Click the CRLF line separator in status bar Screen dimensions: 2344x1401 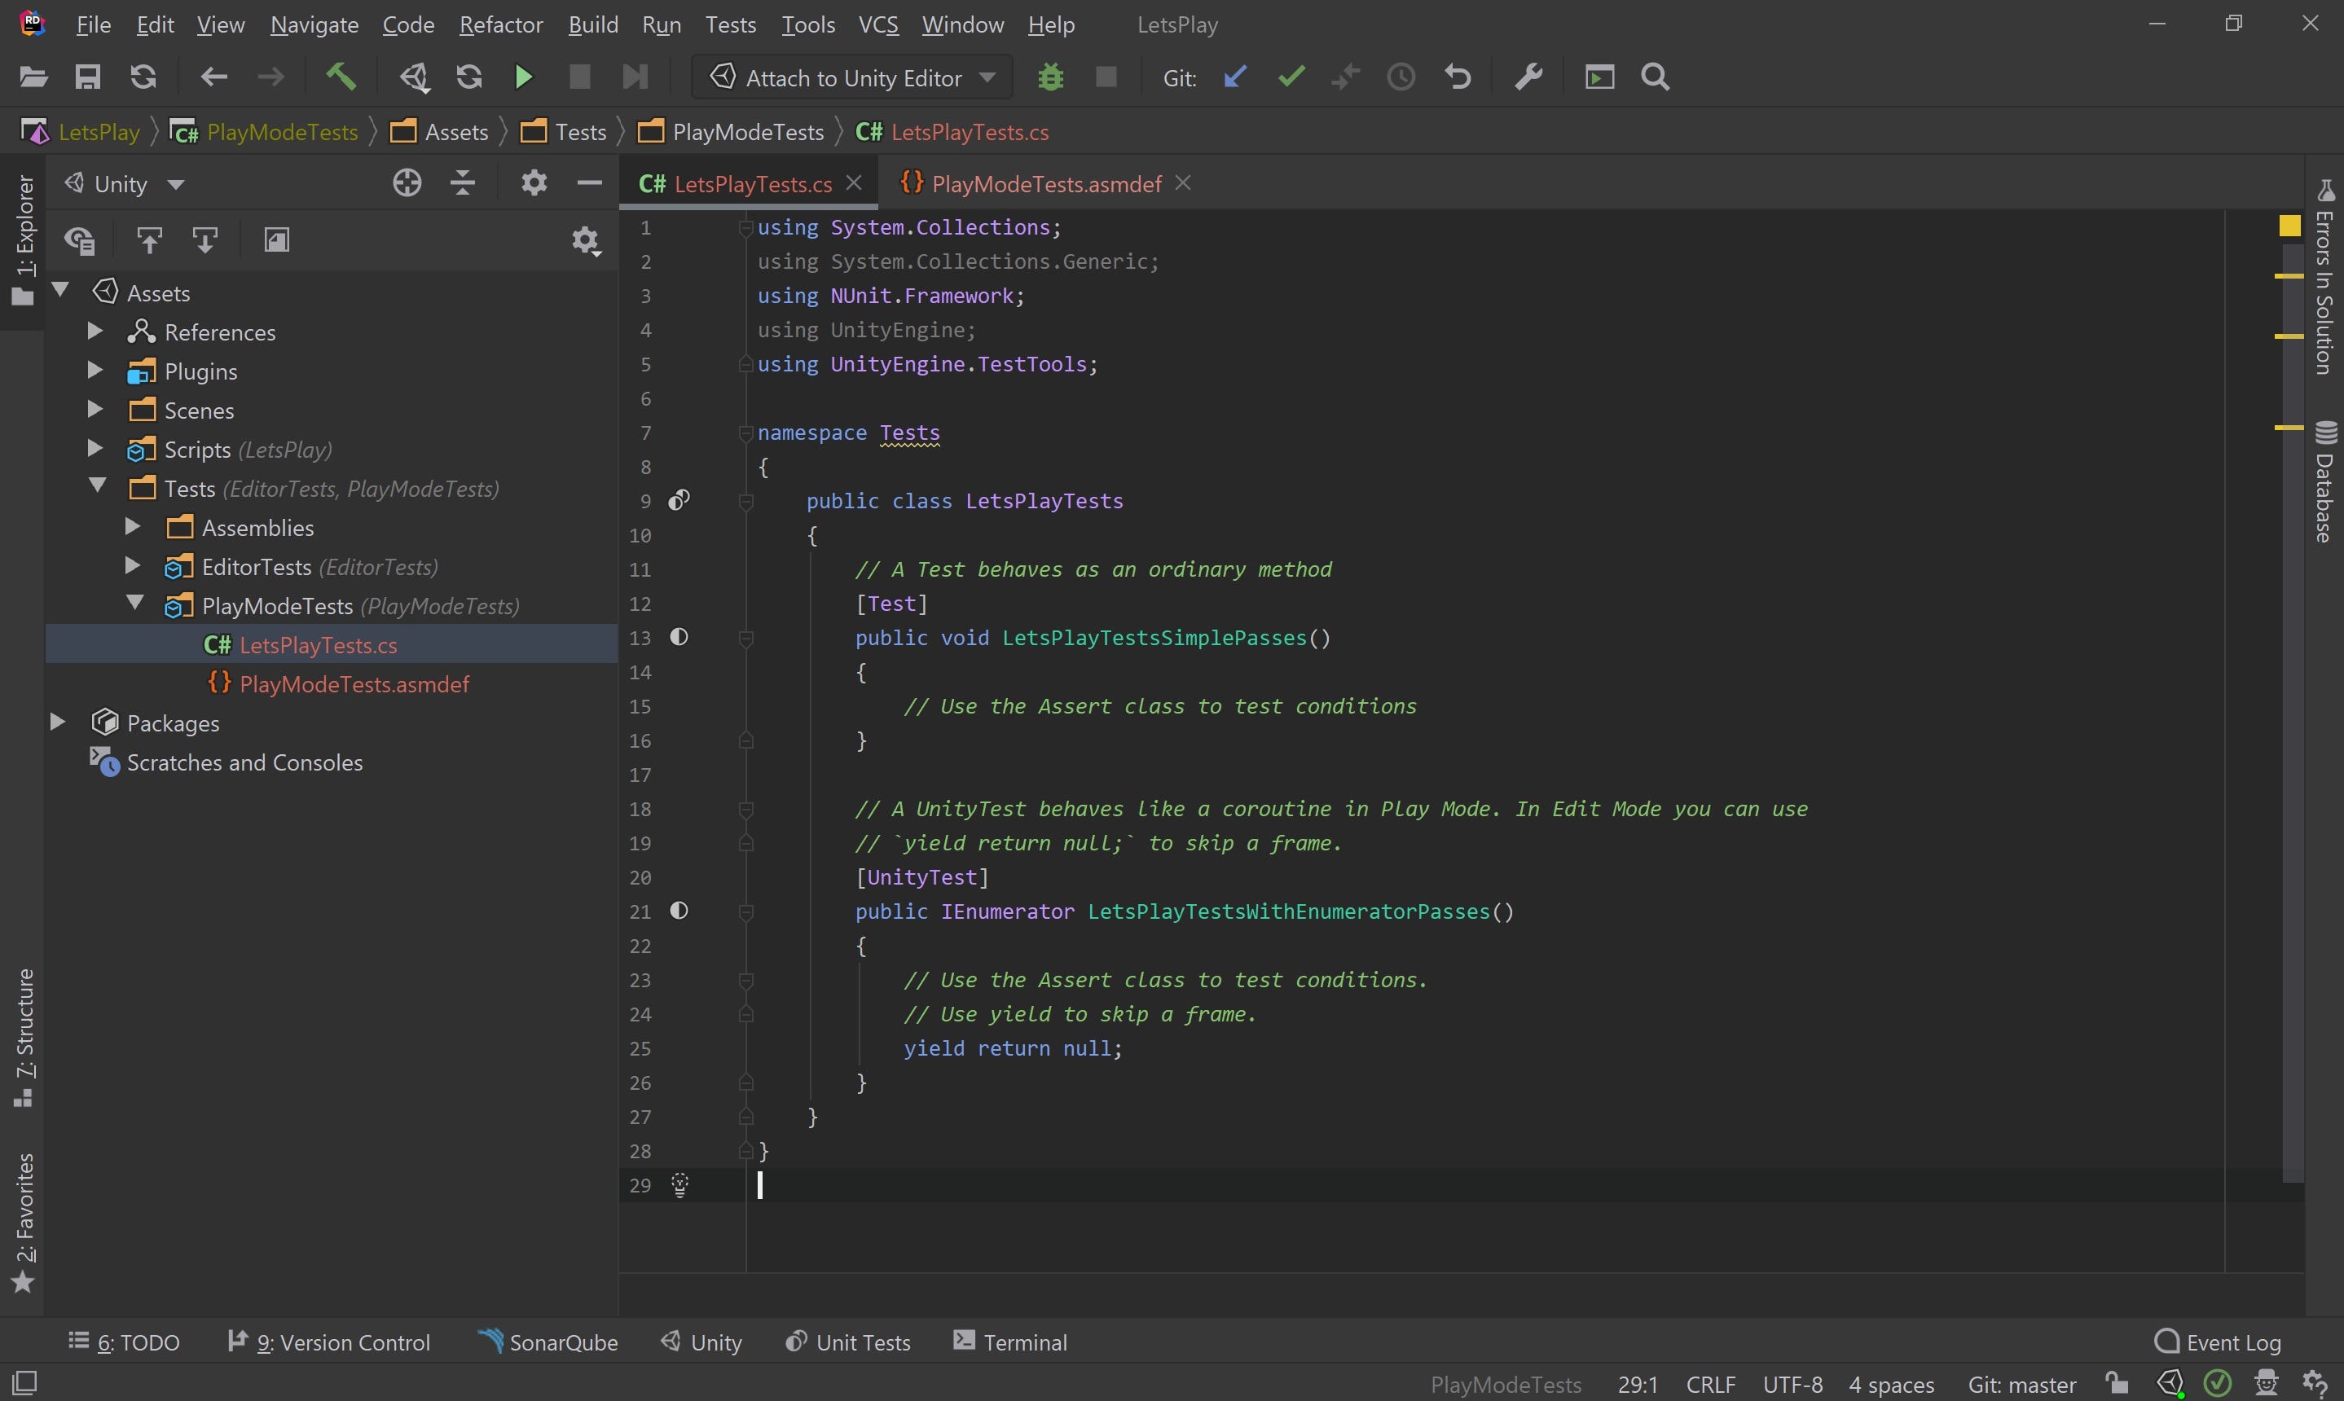[1711, 1384]
